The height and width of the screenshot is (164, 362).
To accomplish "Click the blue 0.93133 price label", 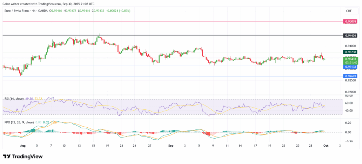I will click(x=351, y=67).
